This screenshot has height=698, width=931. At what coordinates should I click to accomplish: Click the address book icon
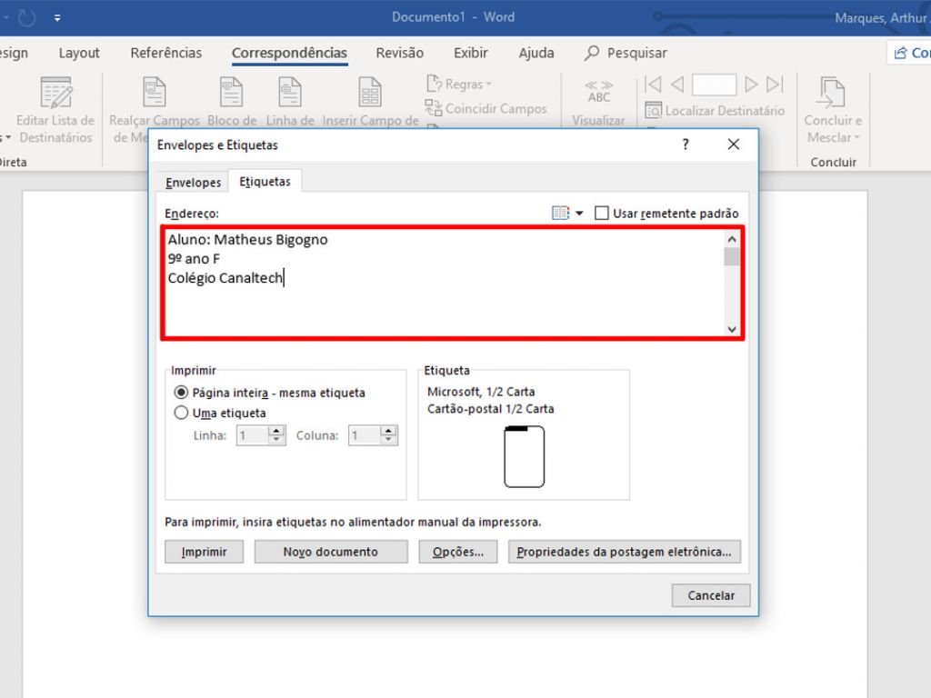[x=560, y=213]
